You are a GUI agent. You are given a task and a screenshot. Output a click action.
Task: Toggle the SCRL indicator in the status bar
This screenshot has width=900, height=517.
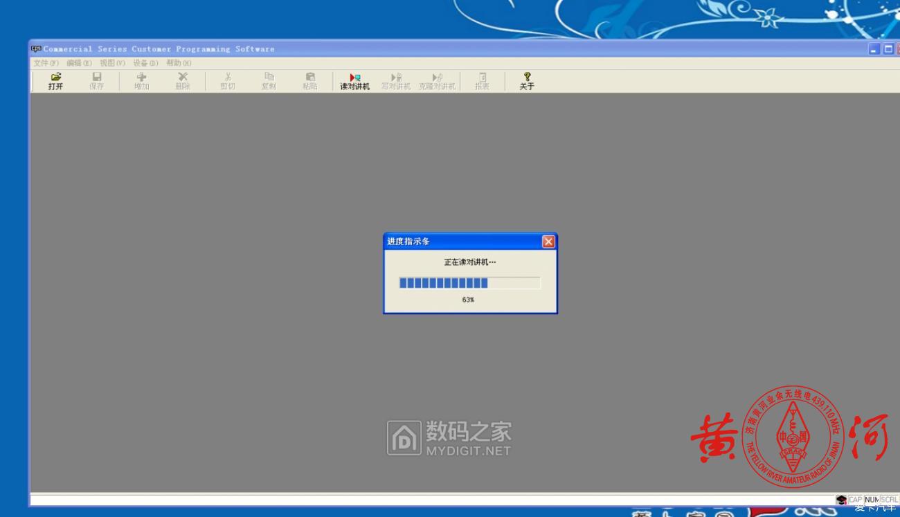(889, 499)
